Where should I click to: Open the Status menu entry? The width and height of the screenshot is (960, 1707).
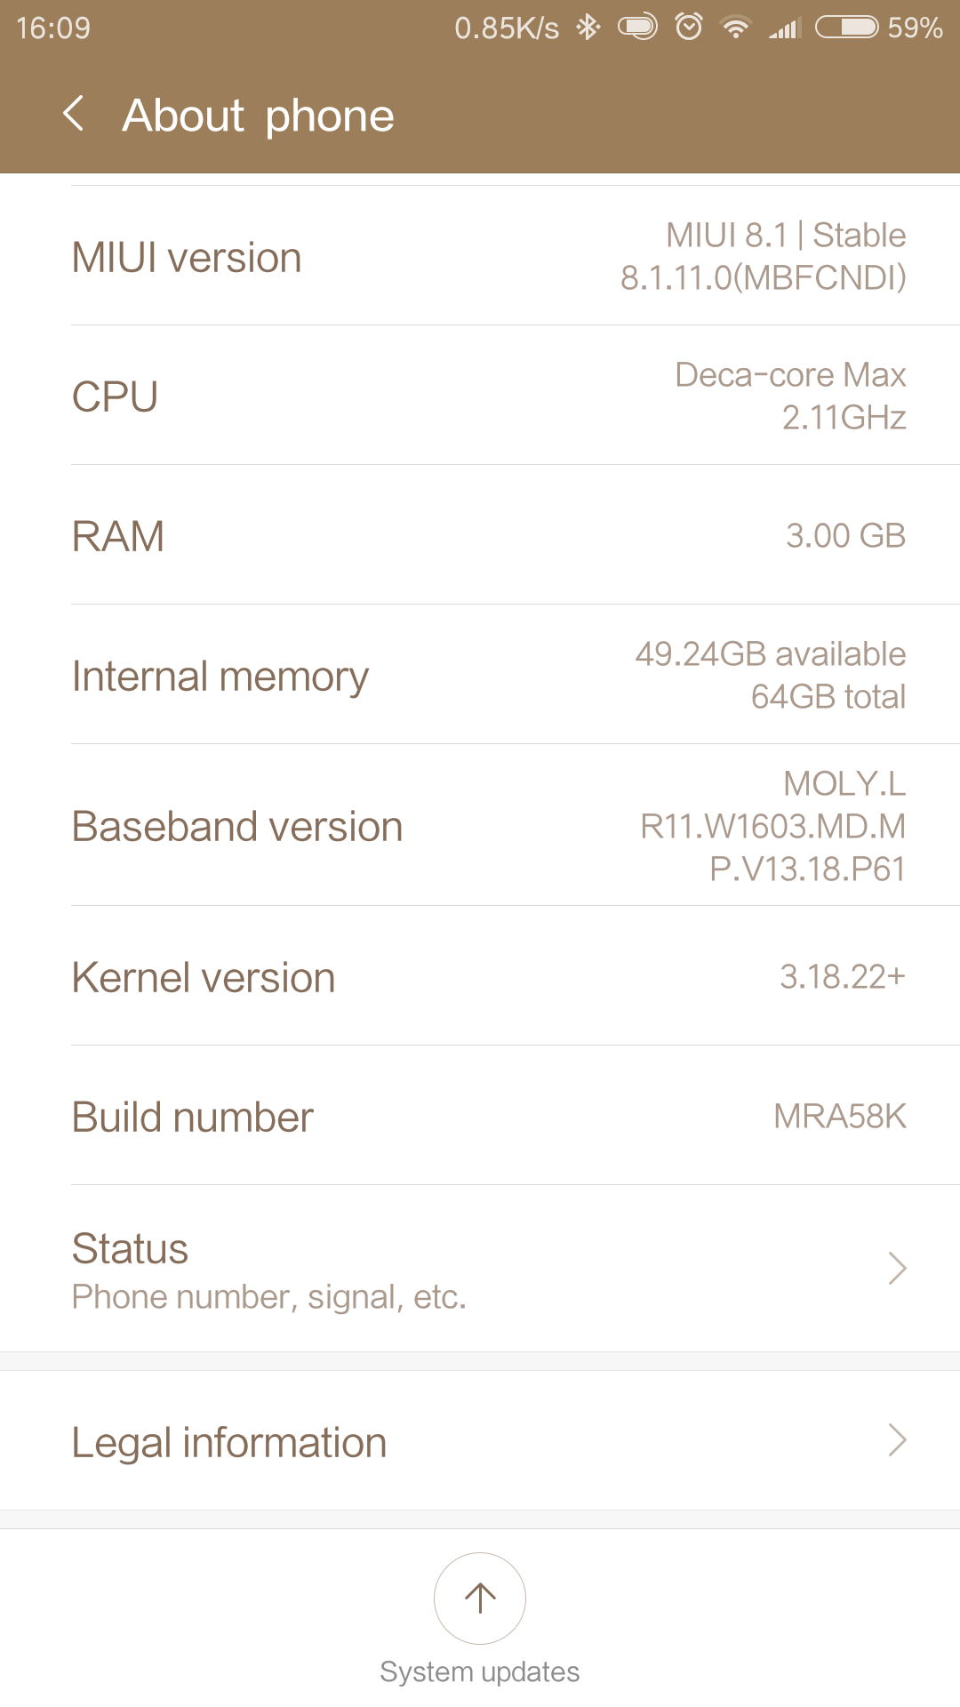click(x=267, y=1269)
